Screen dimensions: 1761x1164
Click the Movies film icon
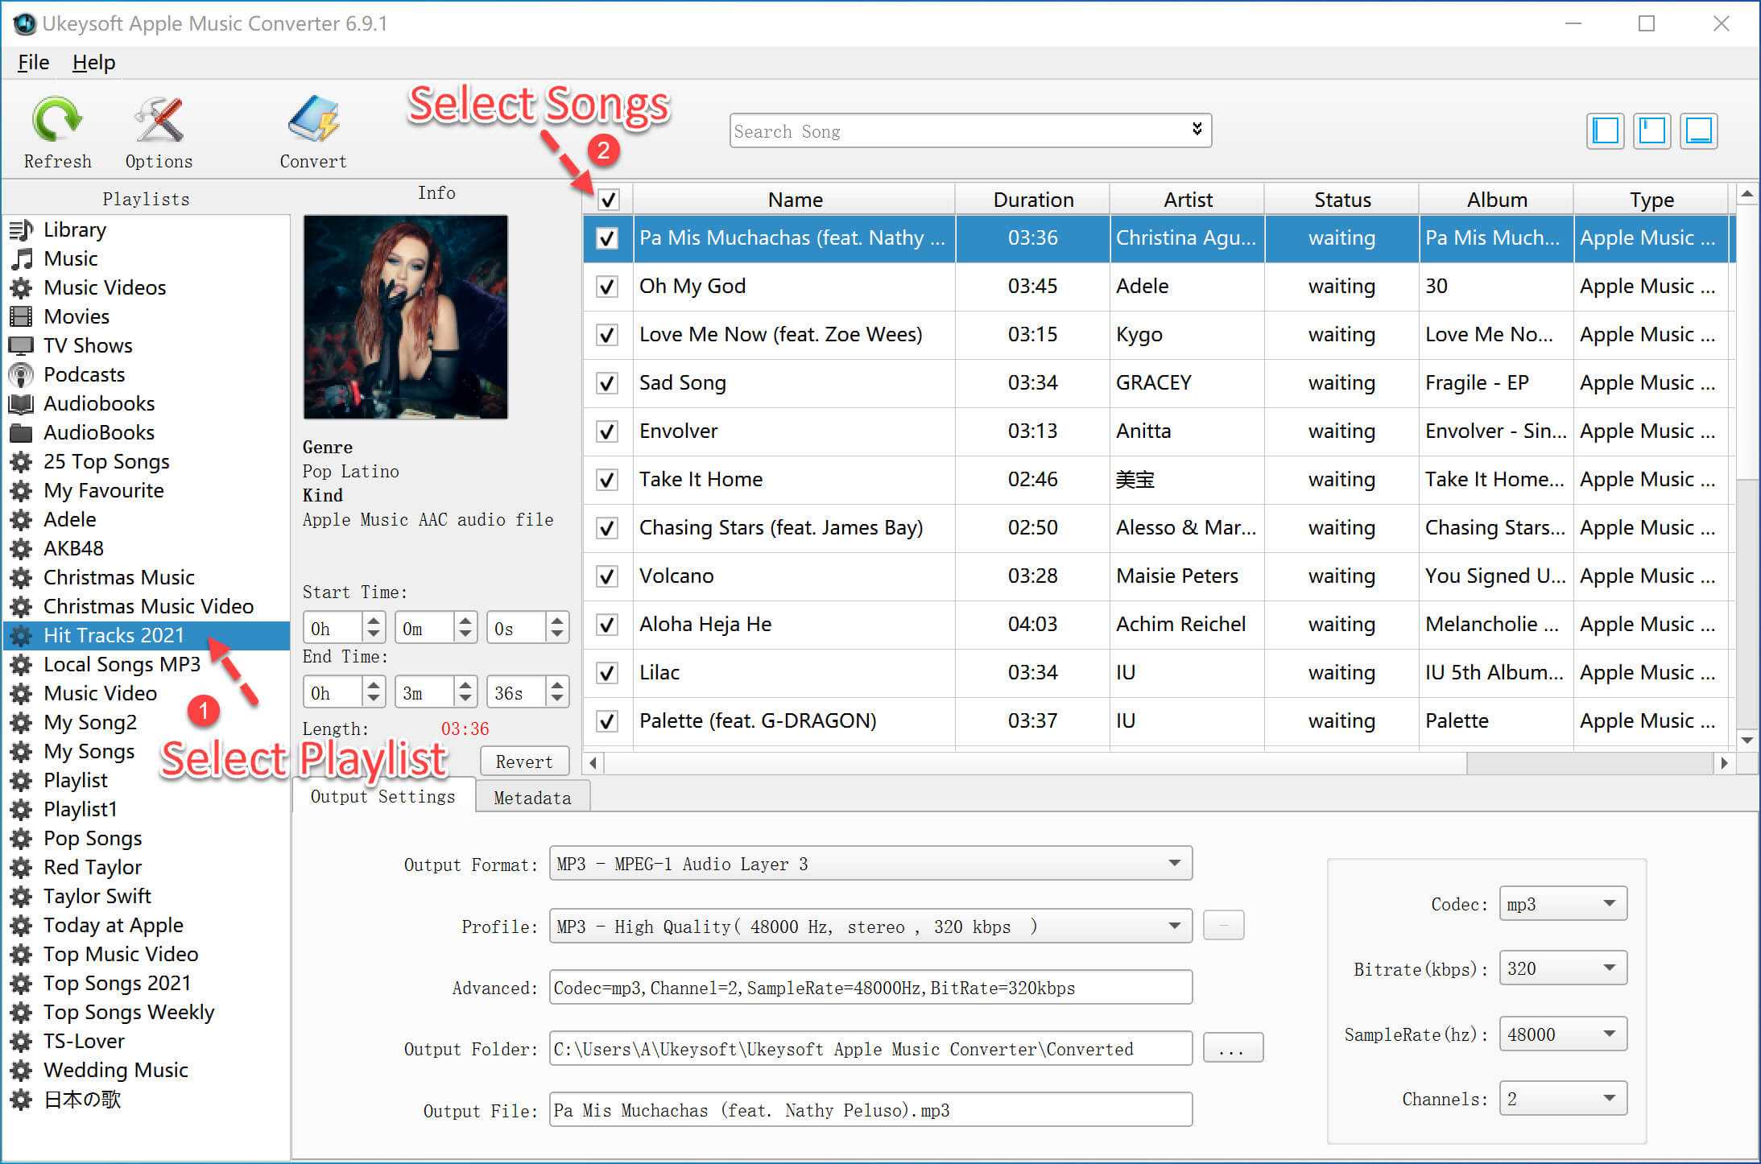(21, 317)
